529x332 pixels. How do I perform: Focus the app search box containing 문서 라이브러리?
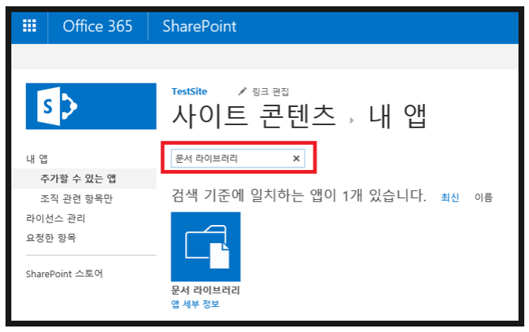[229, 158]
